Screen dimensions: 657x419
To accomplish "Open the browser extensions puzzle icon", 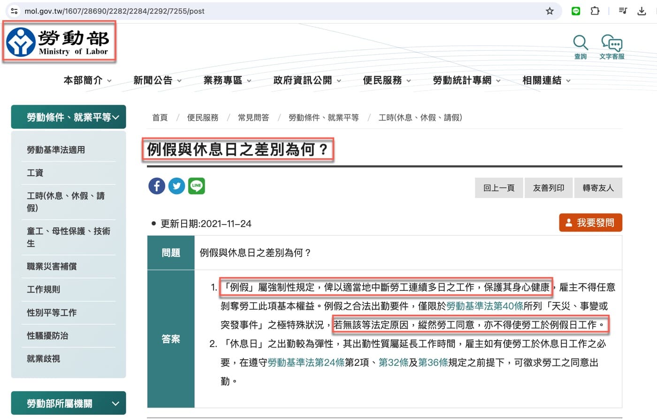I will point(595,11).
